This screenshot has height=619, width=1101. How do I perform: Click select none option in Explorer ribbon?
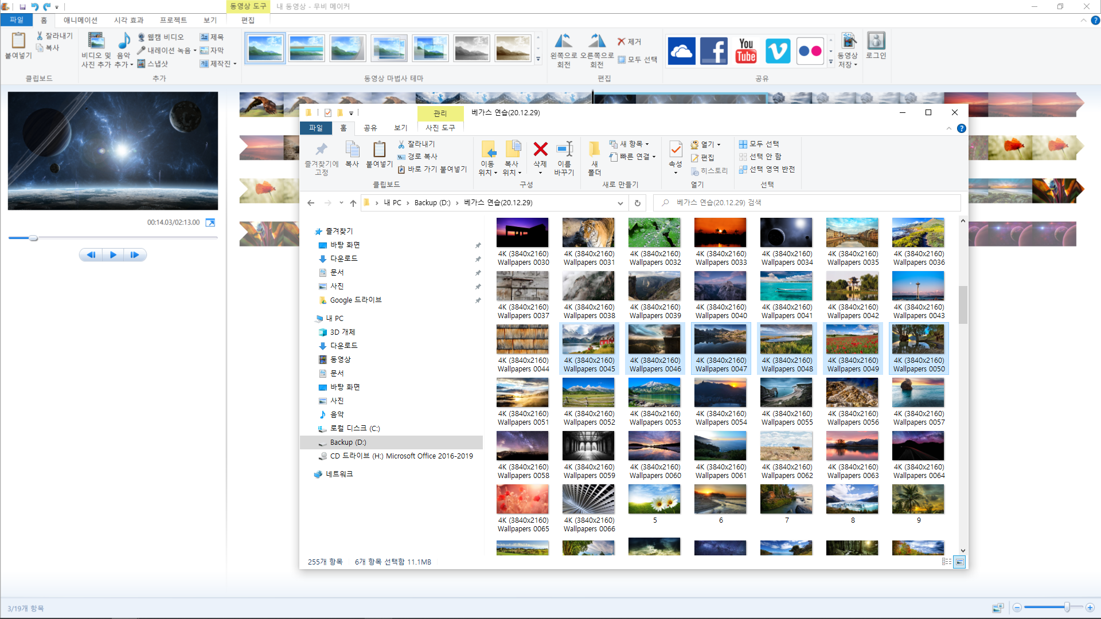(760, 156)
